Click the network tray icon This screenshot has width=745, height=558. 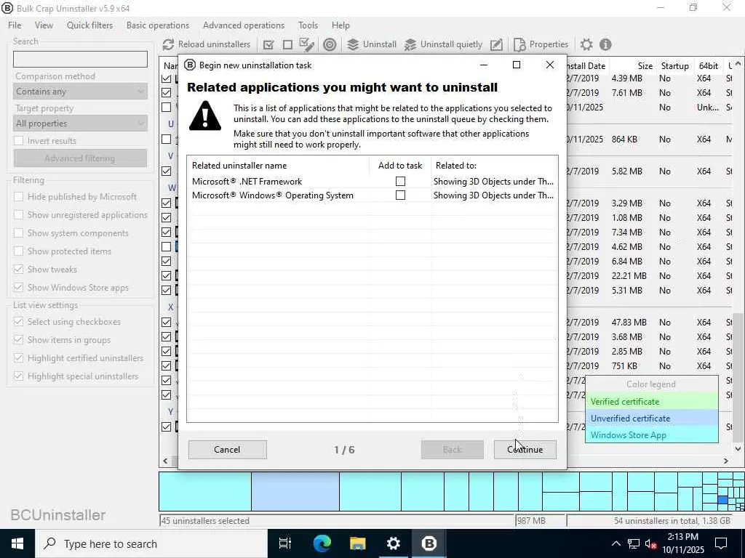(634, 543)
